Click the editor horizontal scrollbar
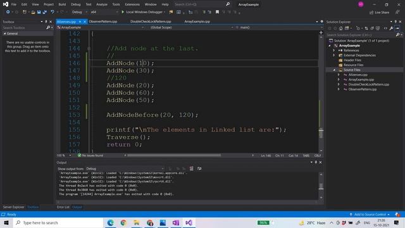Image resolution: width=405 pixels, height=228 pixels. [x=174, y=155]
